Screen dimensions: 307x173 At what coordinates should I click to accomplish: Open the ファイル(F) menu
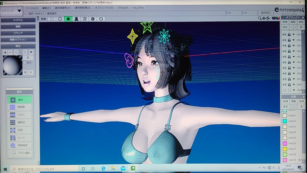[x=32, y=8]
